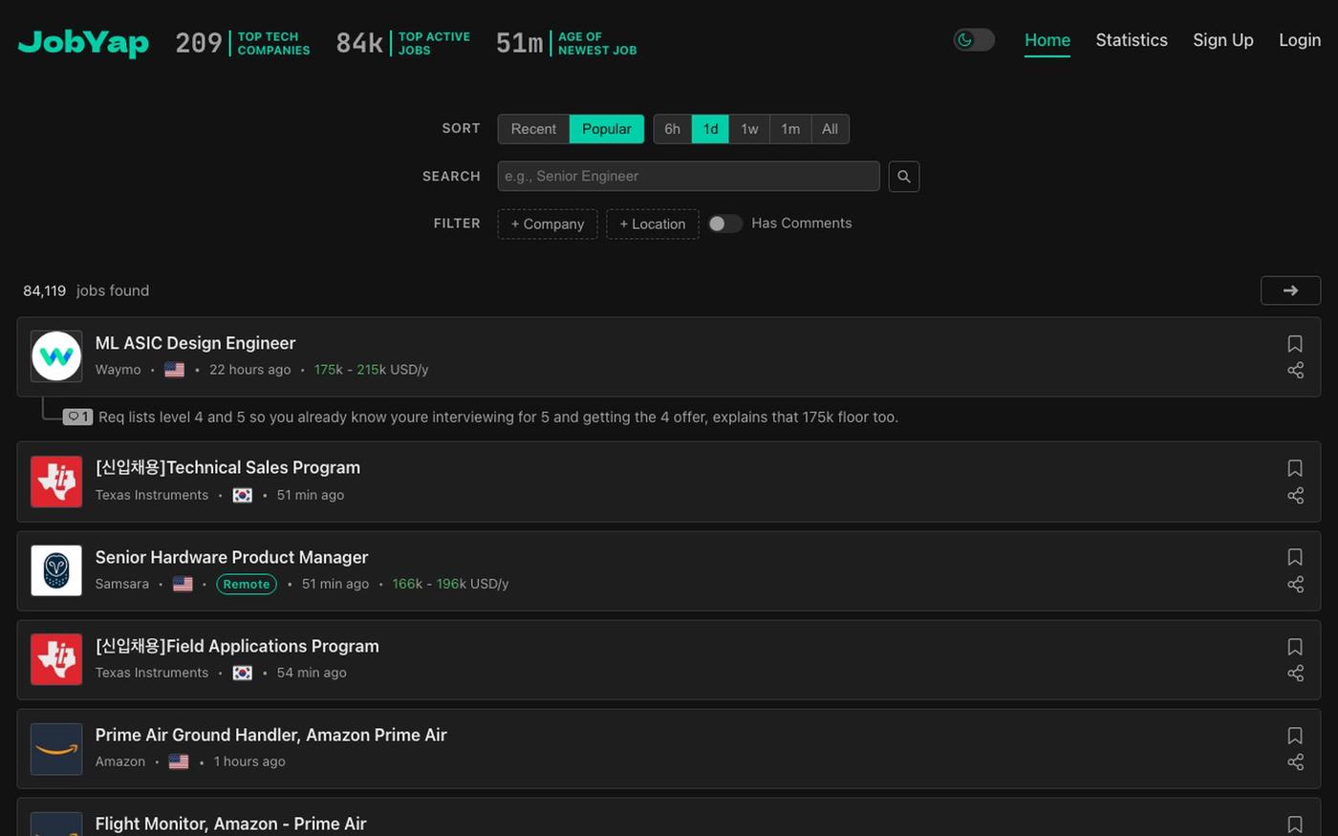Click the US flag on Samsara job
The image size is (1338, 836).
[183, 584]
